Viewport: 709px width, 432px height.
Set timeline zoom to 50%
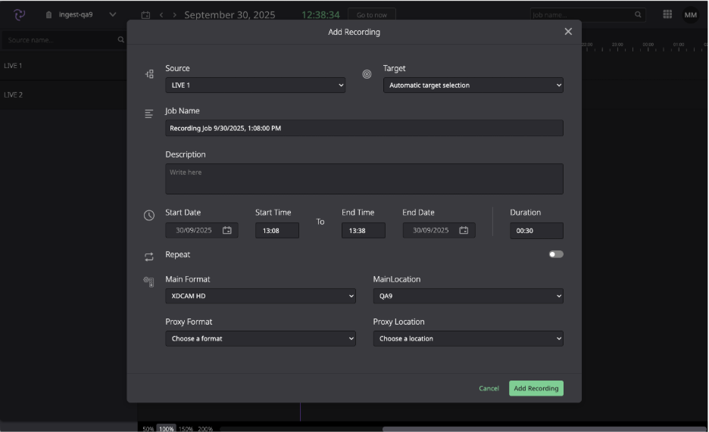tap(148, 428)
